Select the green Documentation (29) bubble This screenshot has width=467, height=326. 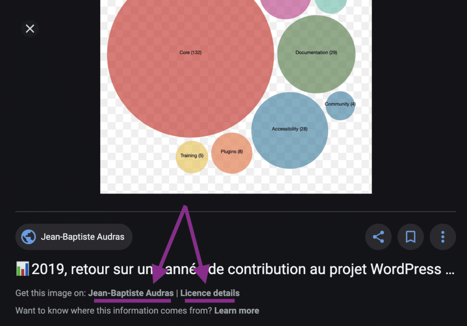[317, 54]
